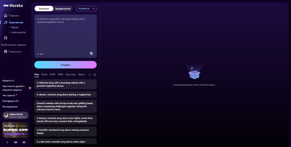Select the Rock genre tab
The height and width of the screenshot is (147, 291).
pyautogui.click(x=44, y=74)
